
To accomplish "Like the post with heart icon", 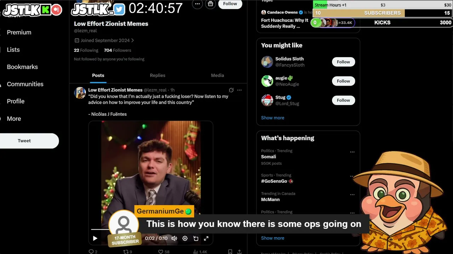I will (160, 252).
